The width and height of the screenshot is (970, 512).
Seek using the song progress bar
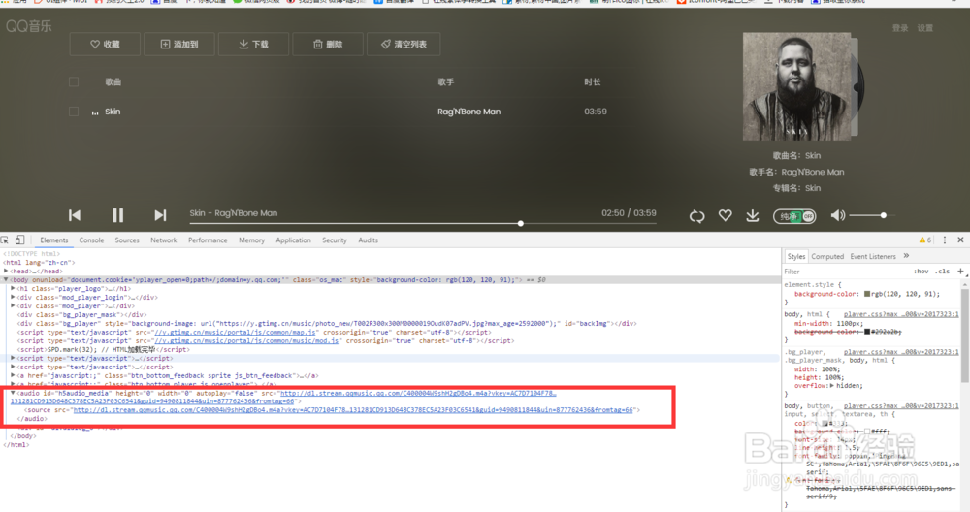pyautogui.click(x=423, y=223)
